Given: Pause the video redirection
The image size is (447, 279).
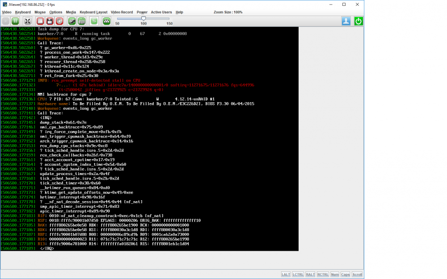Looking at the screenshot, I should pos(15,21).
